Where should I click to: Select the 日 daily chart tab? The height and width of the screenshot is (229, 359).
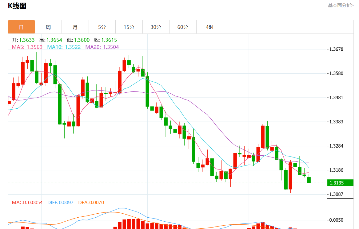21,27
